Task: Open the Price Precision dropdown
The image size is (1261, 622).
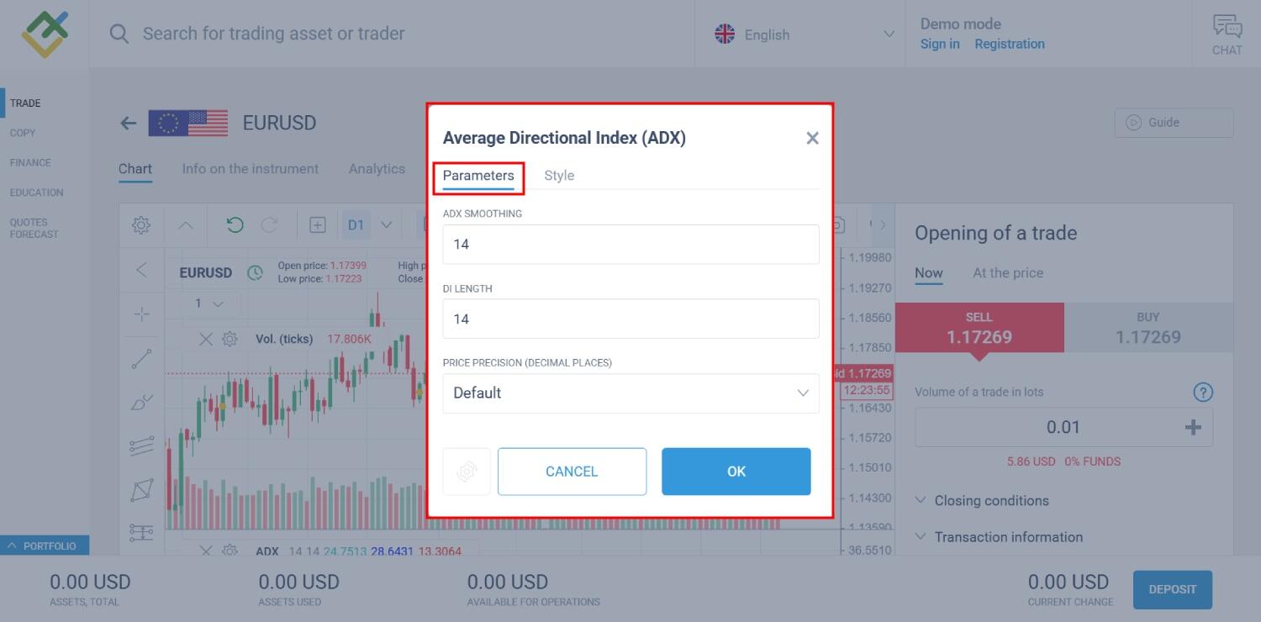Action: (630, 393)
